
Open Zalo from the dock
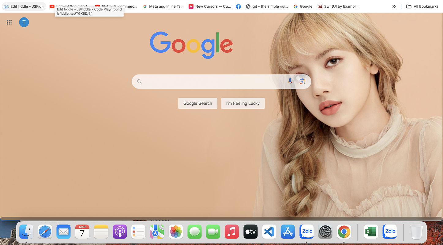coord(306,232)
